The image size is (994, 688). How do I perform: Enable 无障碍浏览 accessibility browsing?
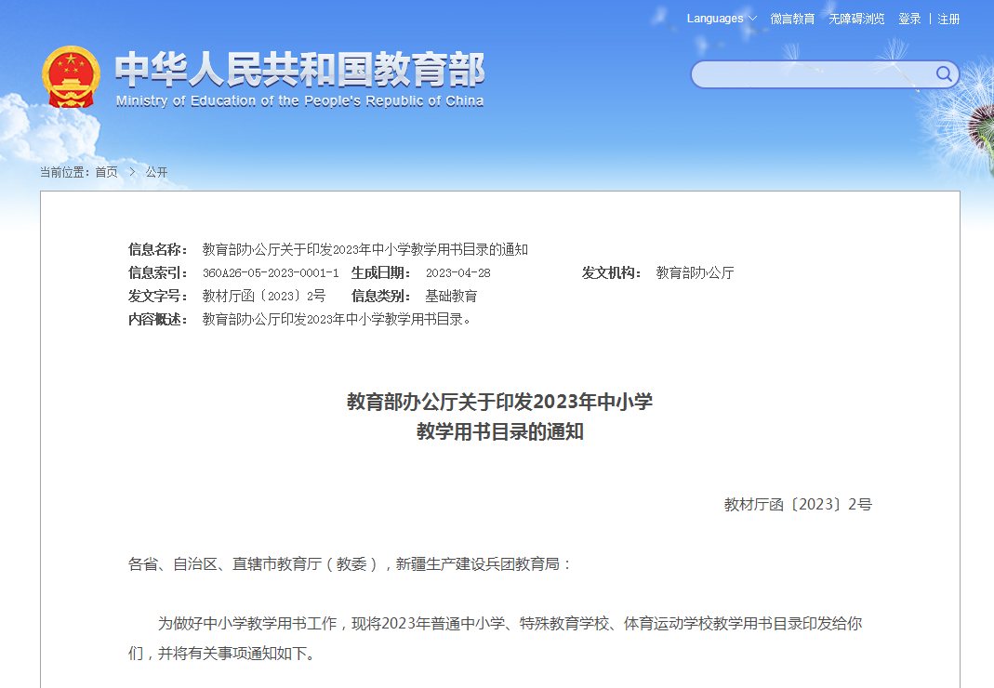point(856,18)
